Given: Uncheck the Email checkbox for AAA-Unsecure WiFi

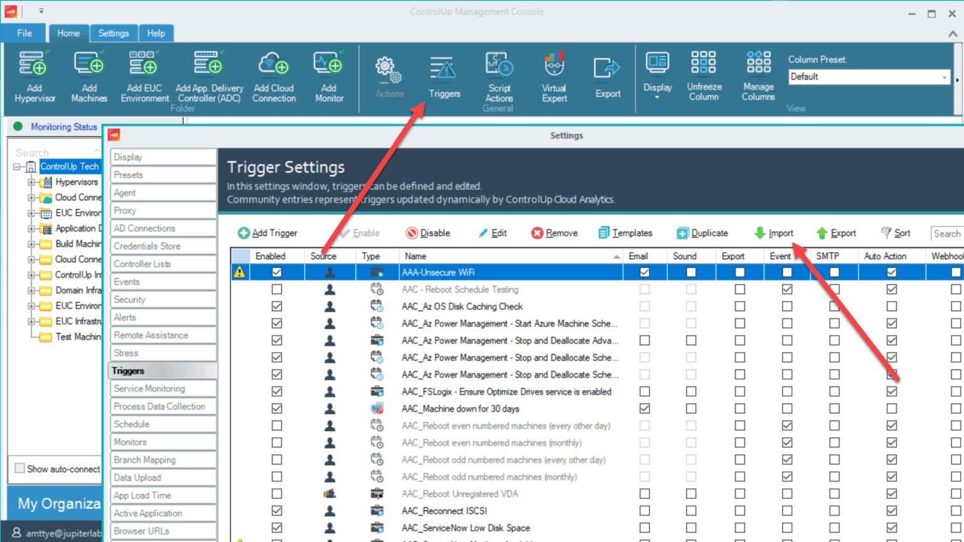Looking at the screenshot, I should click(644, 272).
